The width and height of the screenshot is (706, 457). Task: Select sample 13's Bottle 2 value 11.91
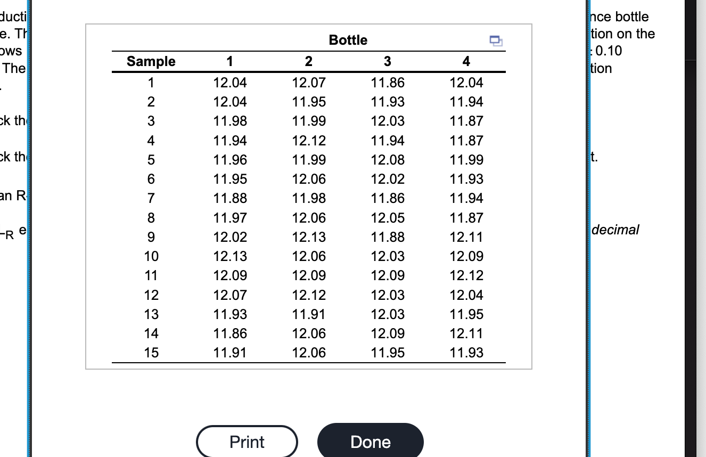pos(309,314)
